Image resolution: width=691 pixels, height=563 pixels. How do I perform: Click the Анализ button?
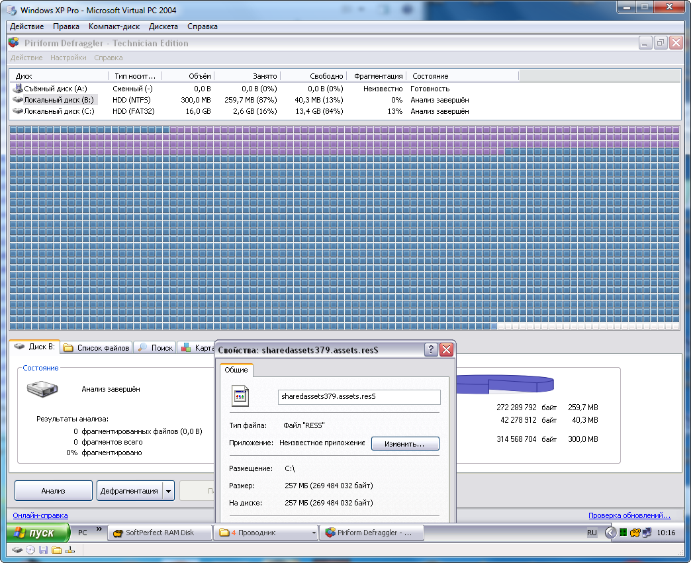coord(53,491)
